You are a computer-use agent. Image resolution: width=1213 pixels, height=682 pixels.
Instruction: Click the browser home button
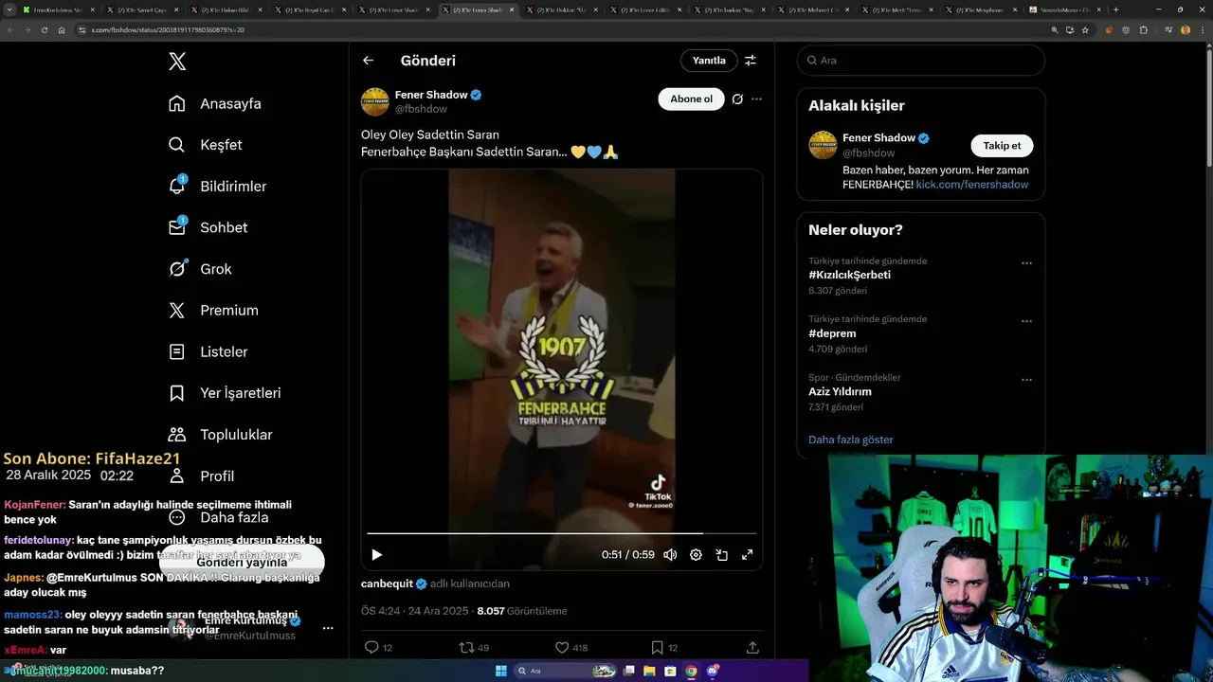point(62,30)
